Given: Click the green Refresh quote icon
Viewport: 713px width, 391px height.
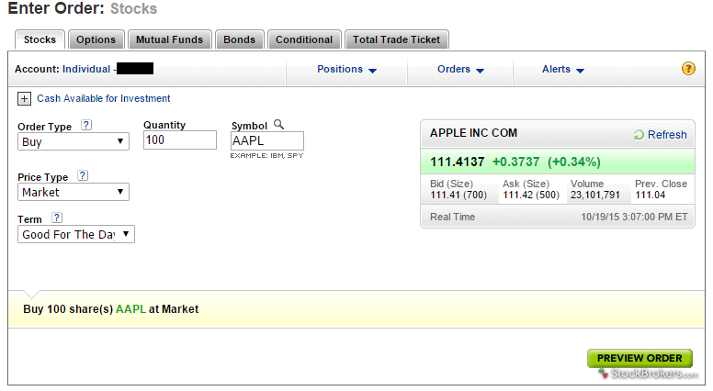Looking at the screenshot, I should (x=639, y=135).
